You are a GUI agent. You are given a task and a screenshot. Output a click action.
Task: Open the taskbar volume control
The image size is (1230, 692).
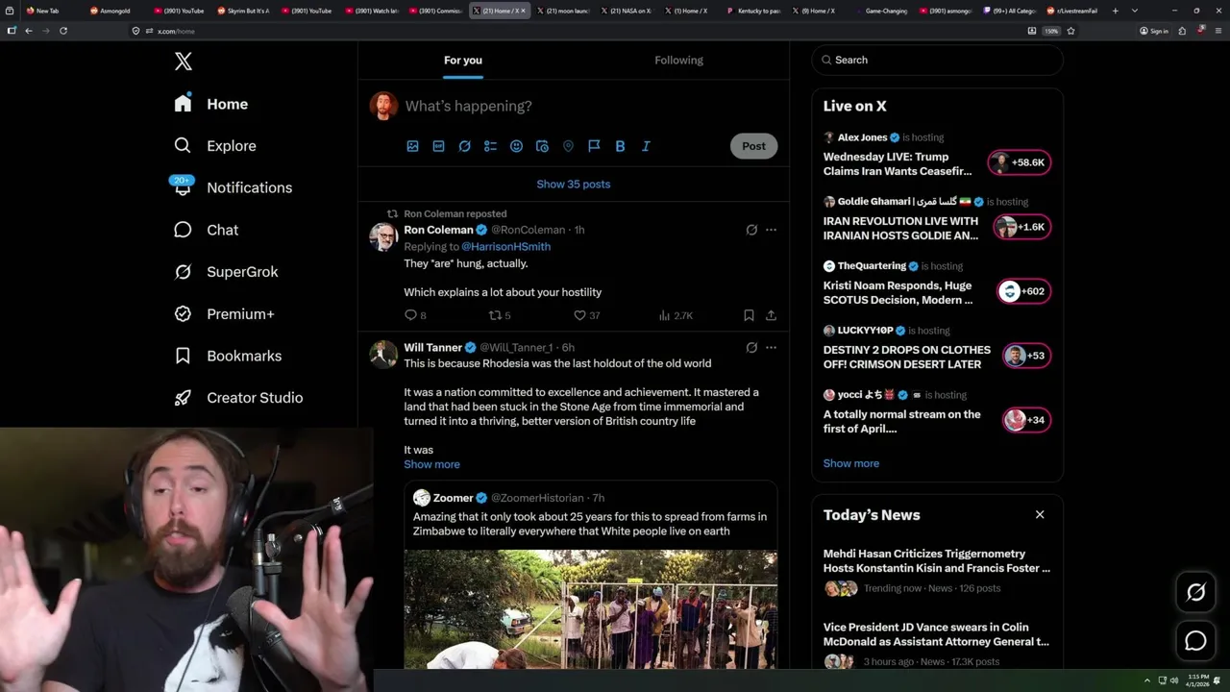click(x=1173, y=680)
